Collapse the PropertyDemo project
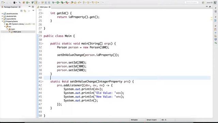The width and height of the screenshot is (218, 123). pos(2,21)
